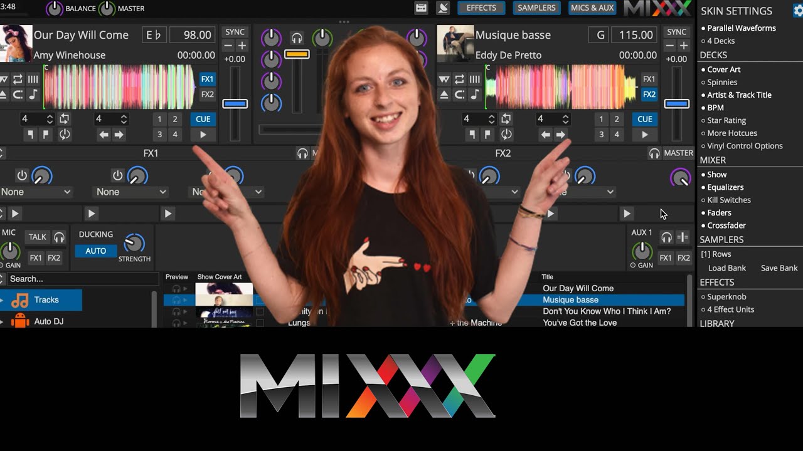Click the Title column header
This screenshot has height=451, width=803.
pos(548,277)
